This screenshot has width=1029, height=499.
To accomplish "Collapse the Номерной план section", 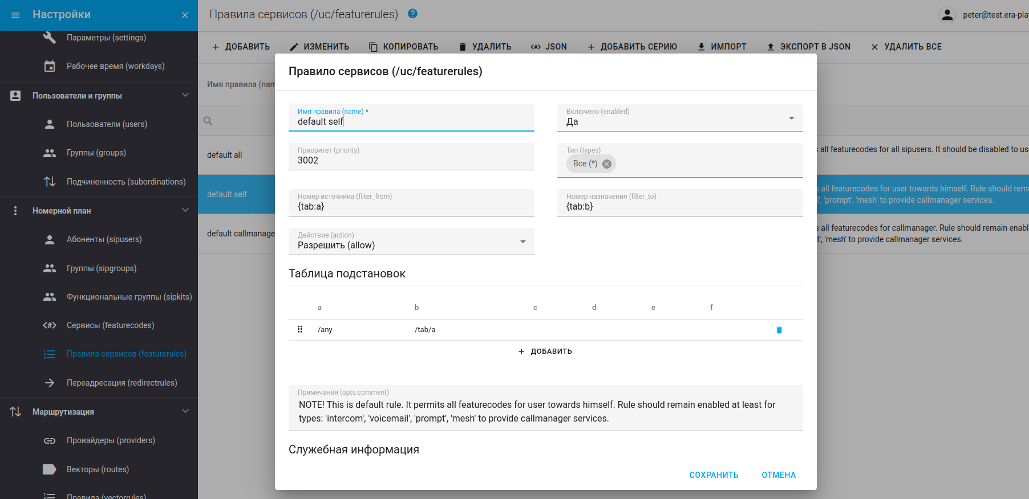I will pyautogui.click(x=185, y=210).
